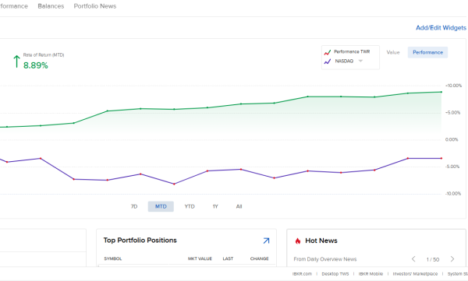Click the green rate of return arrow icon
The height and width of the screenshot is (281, 468).
(16, 61)
